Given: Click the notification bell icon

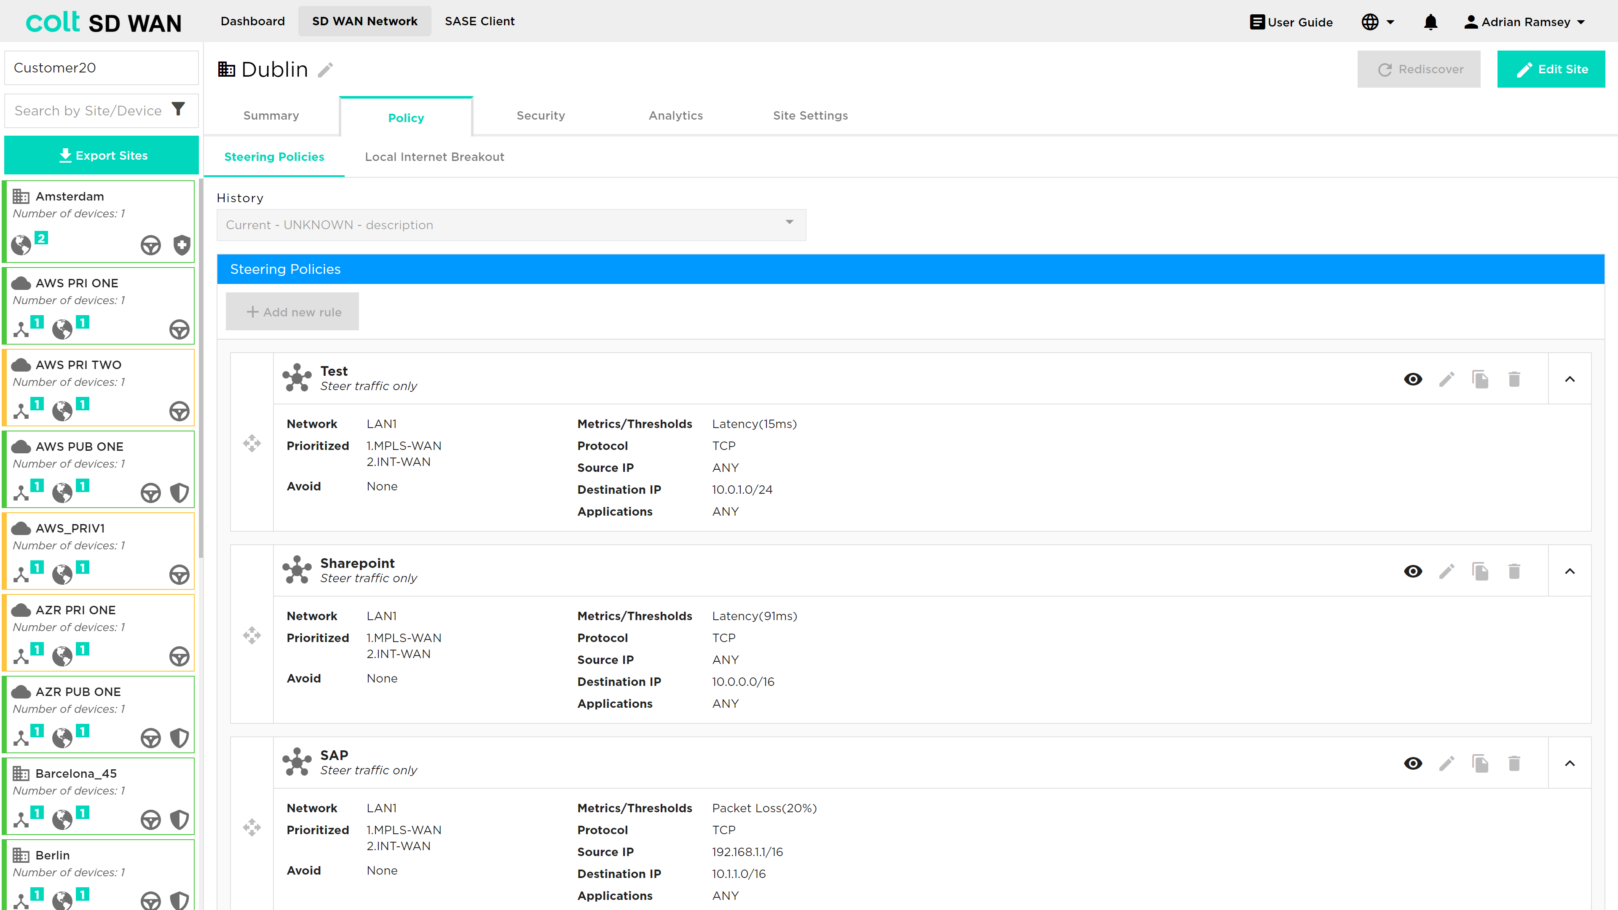Looking at the screenshot, I should (x=1430, y=22).
